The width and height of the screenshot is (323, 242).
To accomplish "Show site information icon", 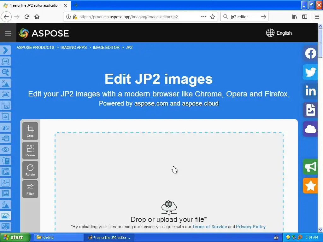I will pos(68,17).
